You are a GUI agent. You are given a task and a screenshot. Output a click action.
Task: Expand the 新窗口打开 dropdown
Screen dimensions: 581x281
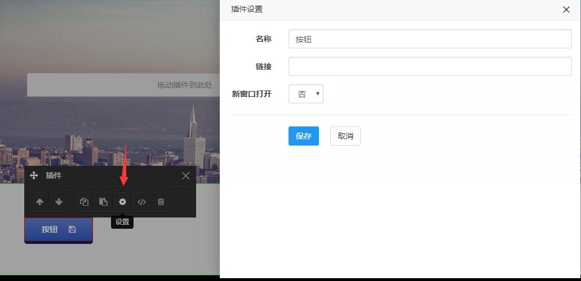point(306,94)
